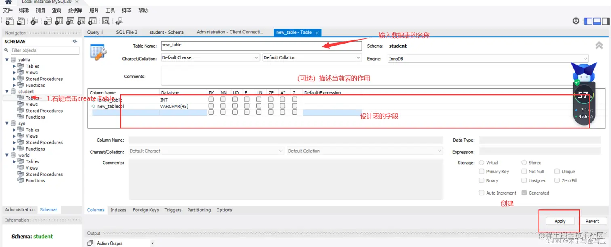This screenshot has width=611, height=247.
Task: Switch to the student - Schema tab
Action: [166, 32]
